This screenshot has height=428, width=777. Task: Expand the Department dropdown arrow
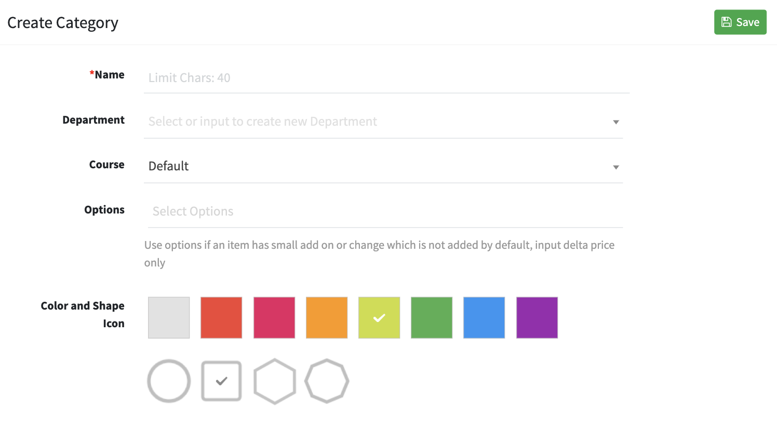tap(616, 122)
